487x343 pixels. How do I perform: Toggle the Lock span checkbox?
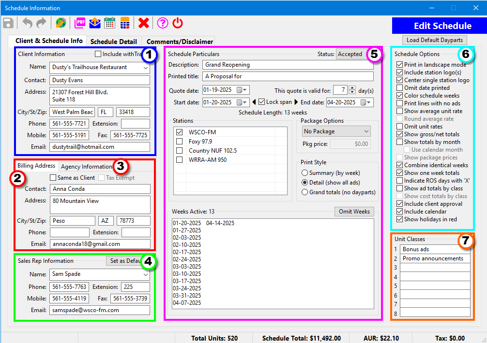tap(262, 102)
